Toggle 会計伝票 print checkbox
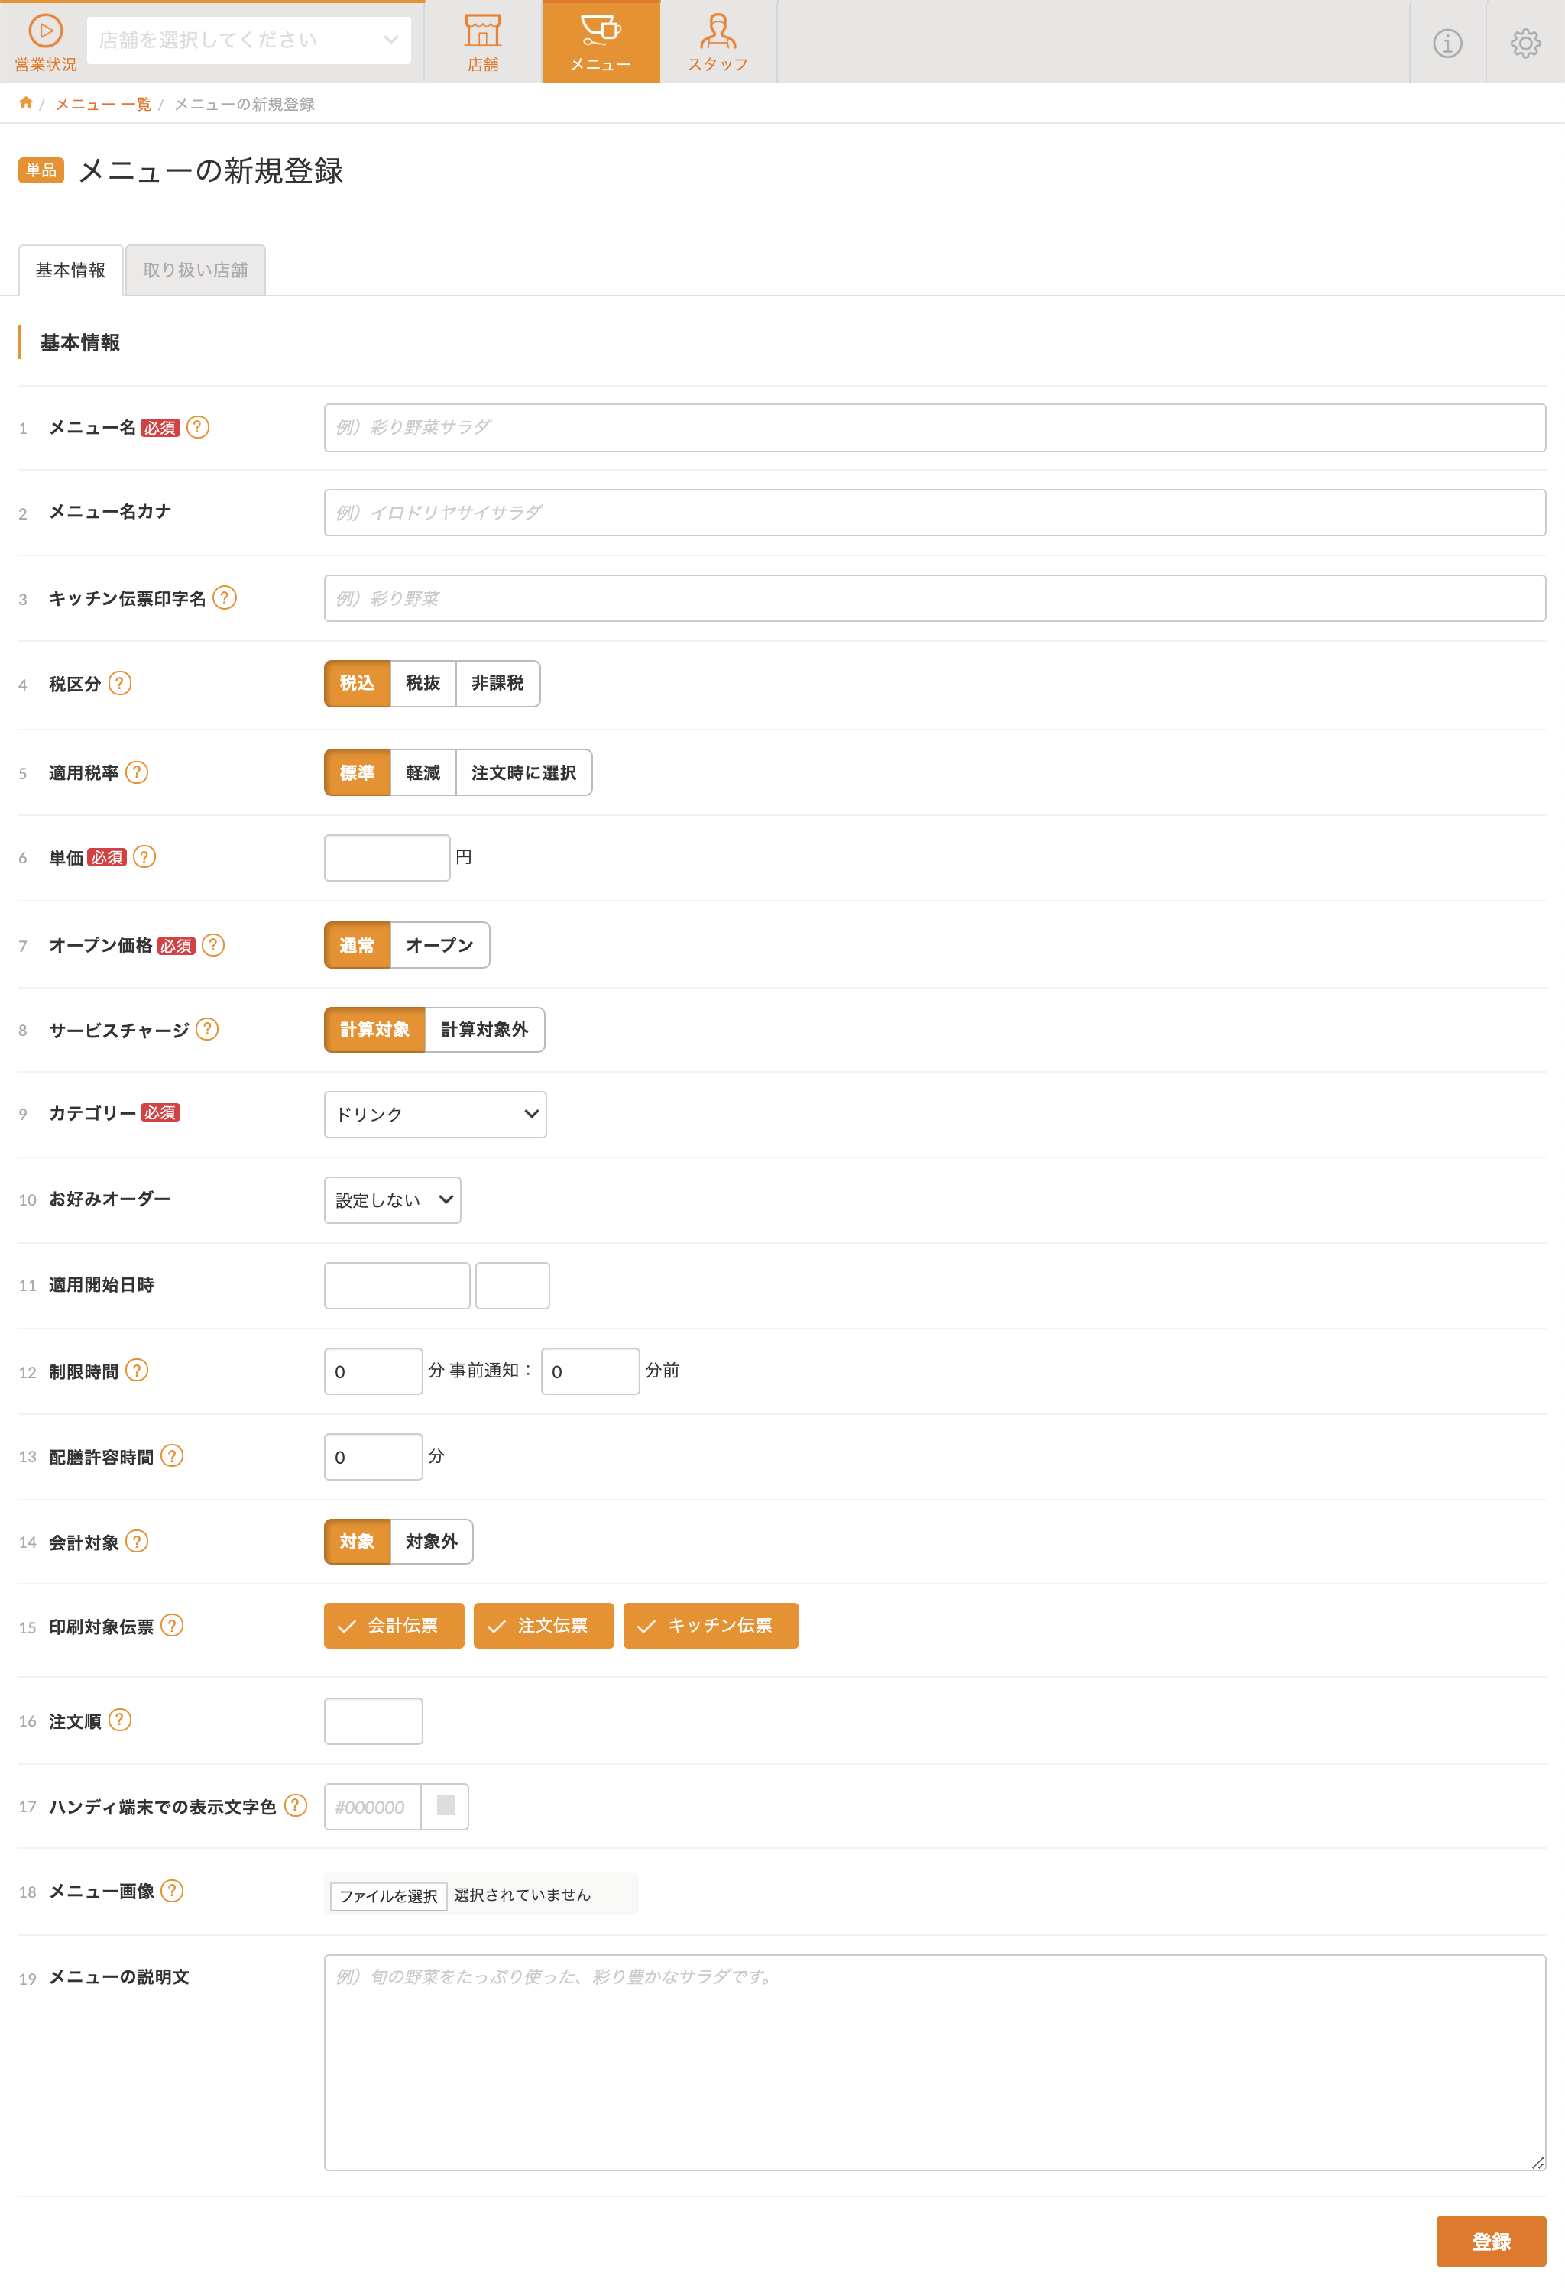This screenshot has height=2295, width=1565. click(394, 1626)
